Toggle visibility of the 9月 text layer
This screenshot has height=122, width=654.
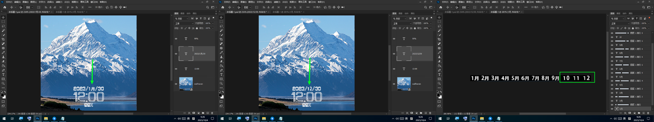[x=612, y=45]
